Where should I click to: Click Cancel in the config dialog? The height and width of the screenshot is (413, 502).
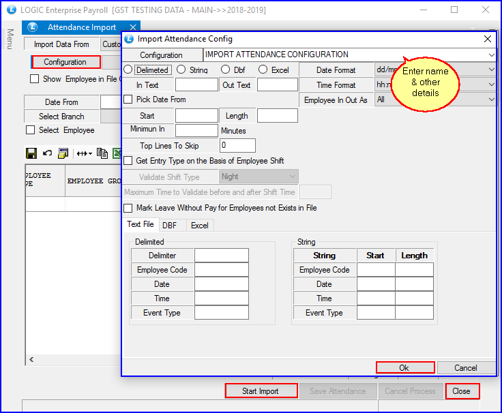click(466, 367)
